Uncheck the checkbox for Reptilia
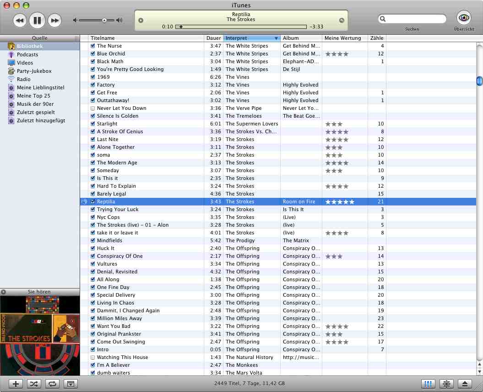The height and width of the screenshot is (392, 483). (93, 201)
